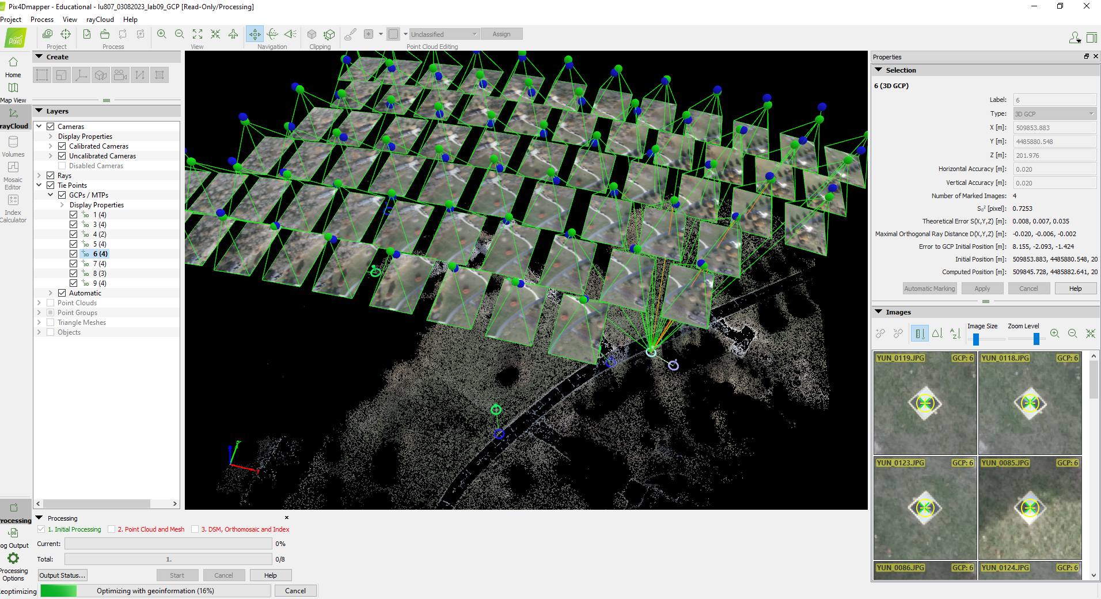Image resolution: width=1101 pixels, height=599 pixels.
Task: Collapse the Images section
Action: 879,312
